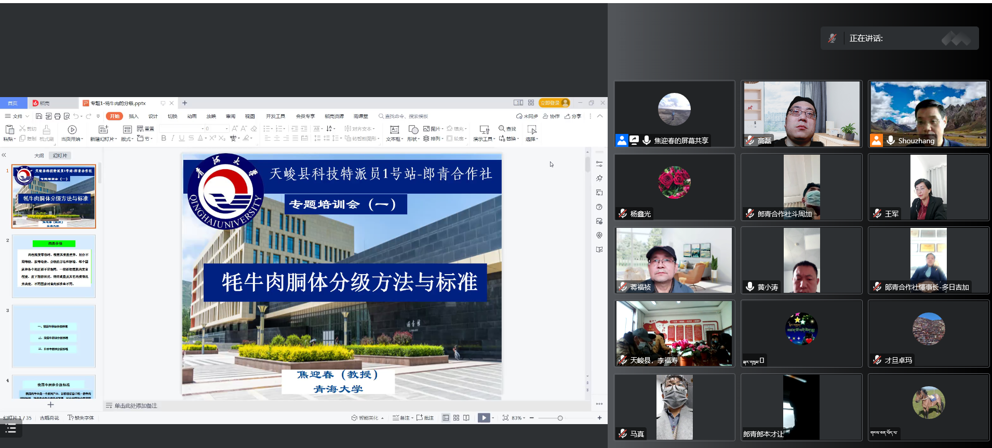Click the increase font size icon
Screen dimensions: 992x448
(x=235, y=128)
